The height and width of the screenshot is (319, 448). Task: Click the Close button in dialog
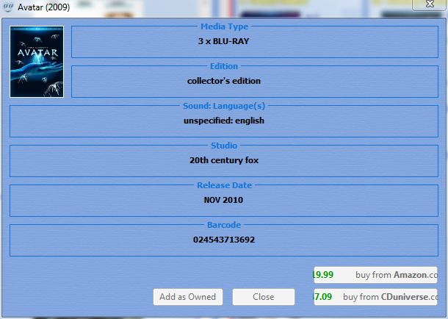(264, 297)
